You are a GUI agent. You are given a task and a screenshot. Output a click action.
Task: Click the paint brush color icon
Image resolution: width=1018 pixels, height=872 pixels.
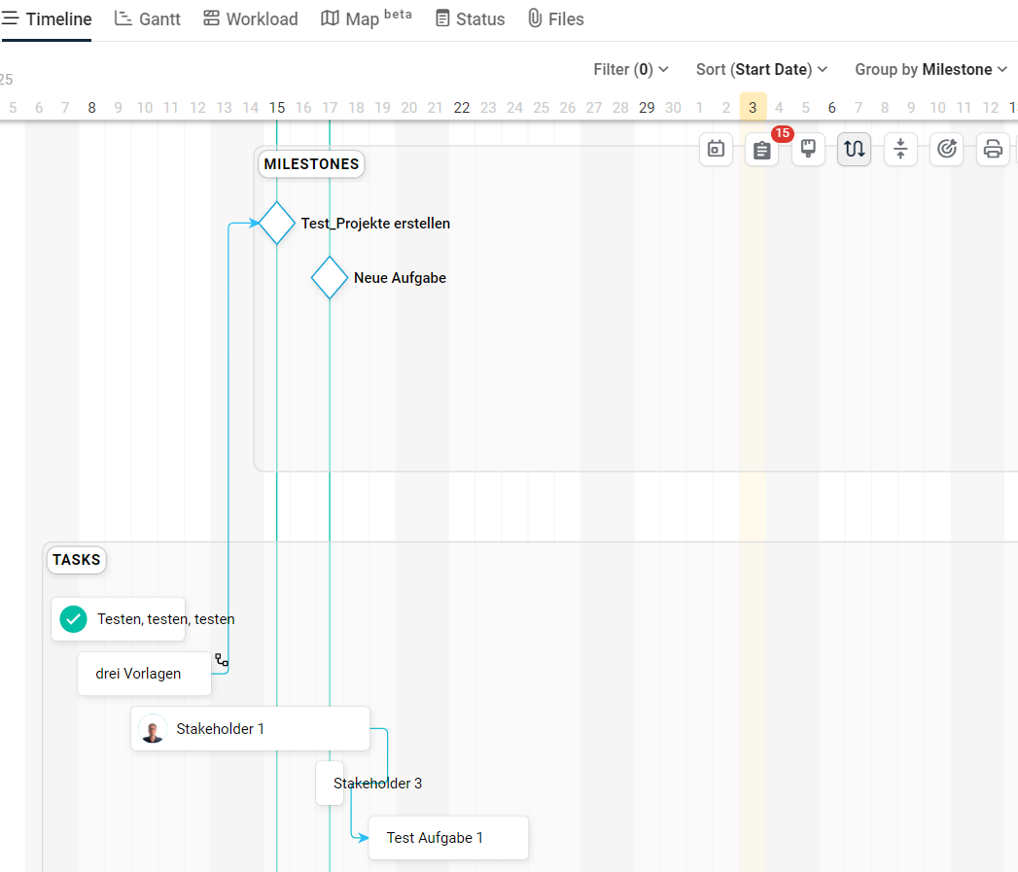point(808,150)
